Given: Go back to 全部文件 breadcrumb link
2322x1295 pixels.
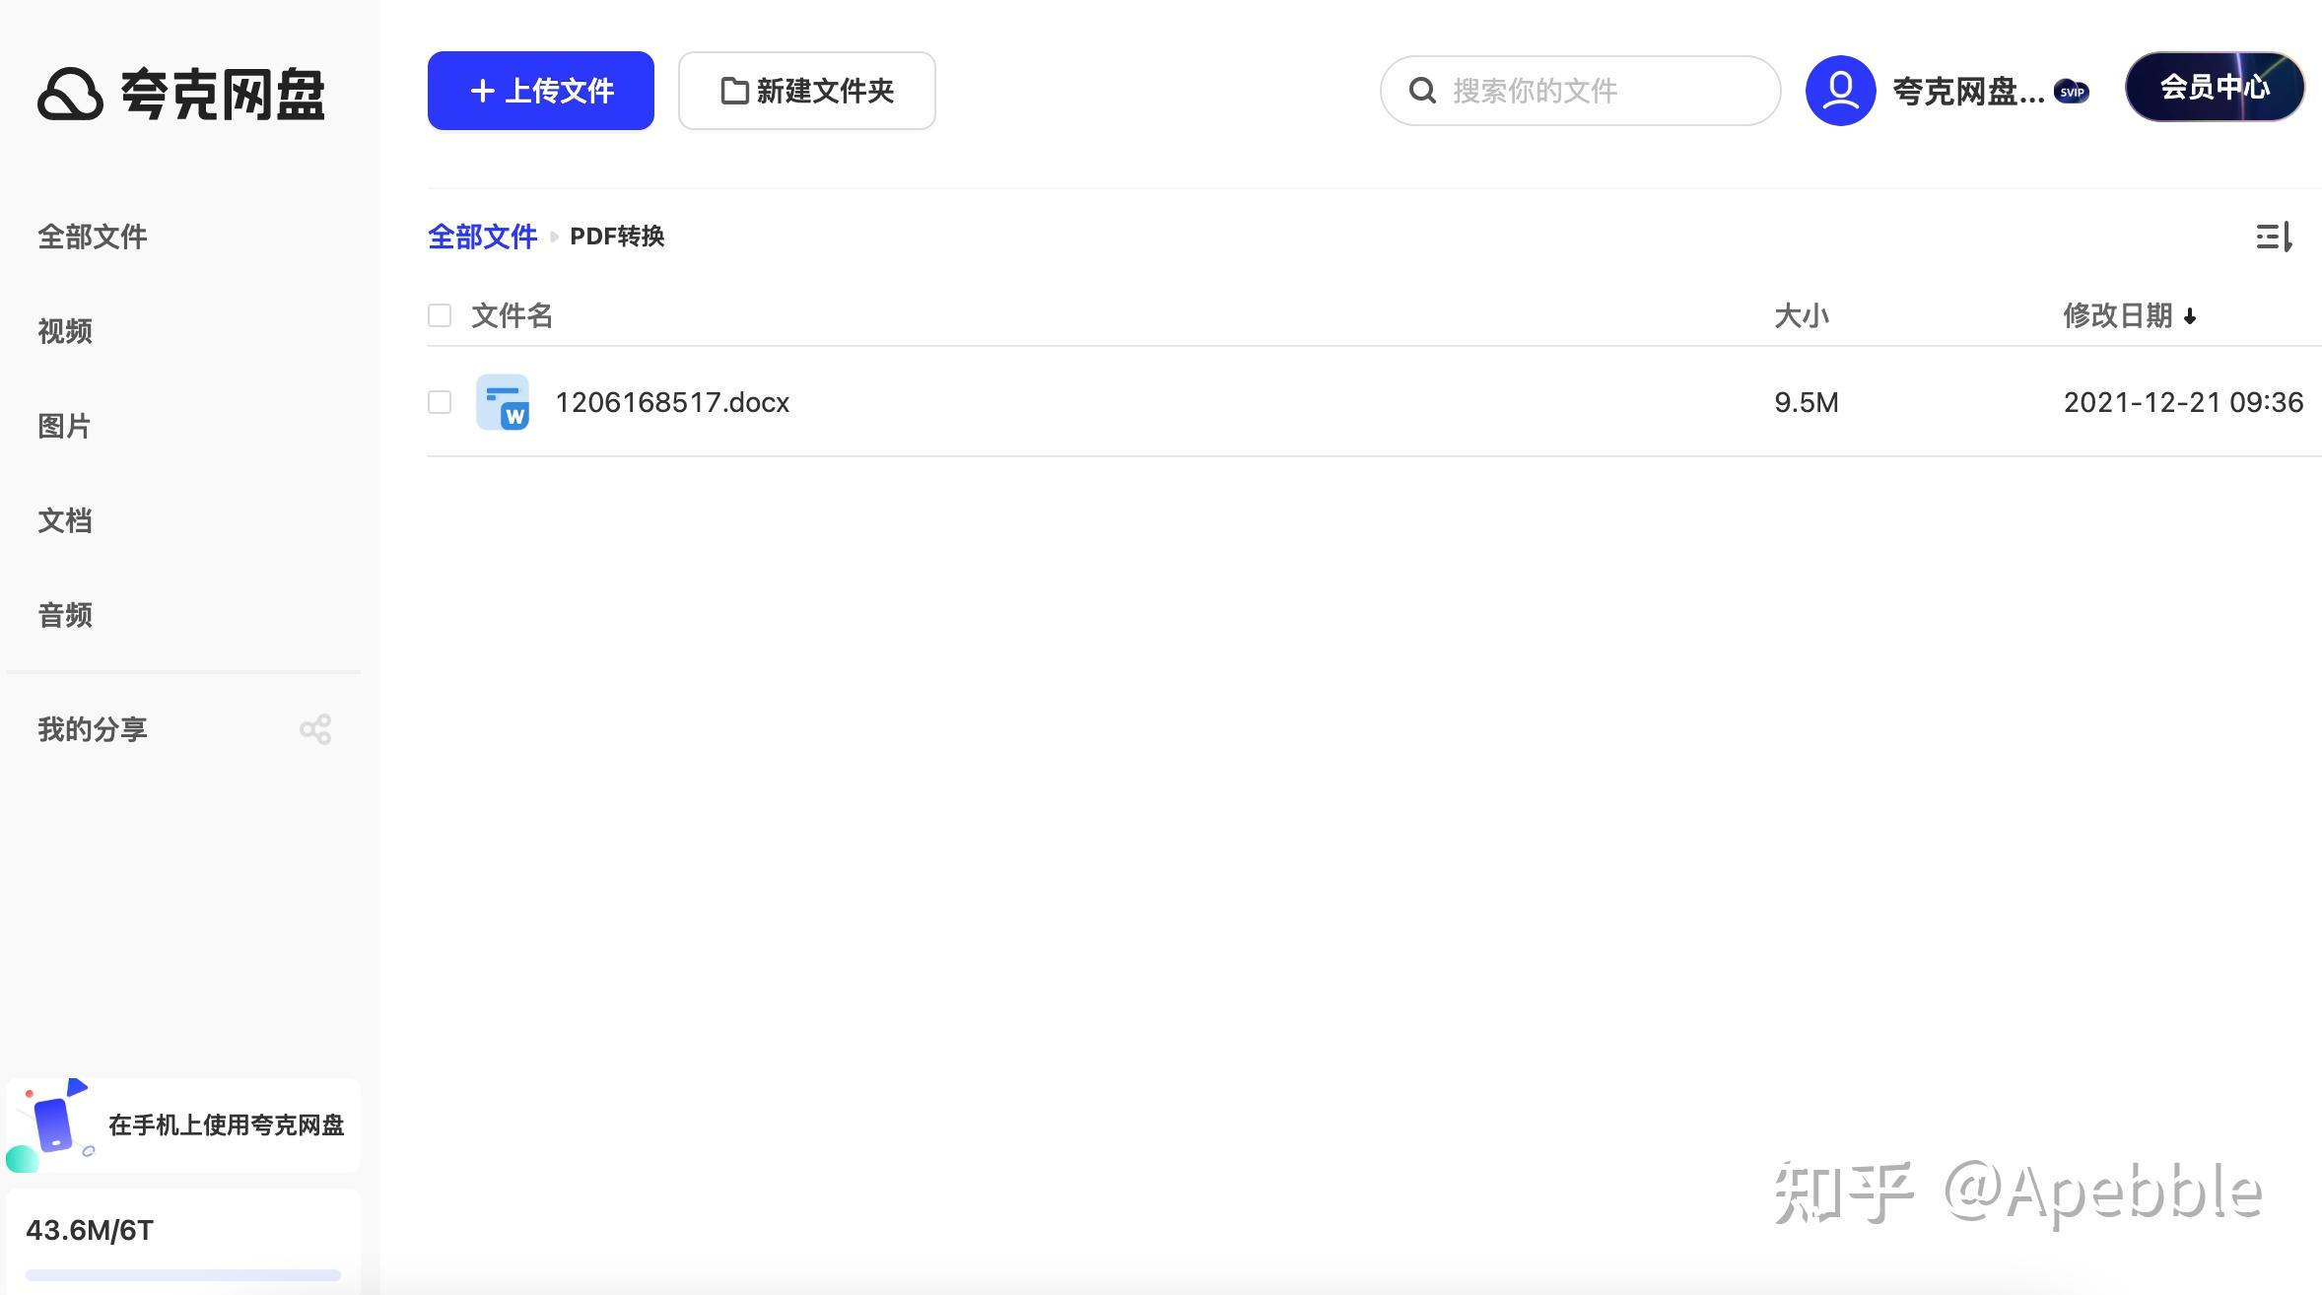Looking at the screenshot, I should (x=483, y=237).
